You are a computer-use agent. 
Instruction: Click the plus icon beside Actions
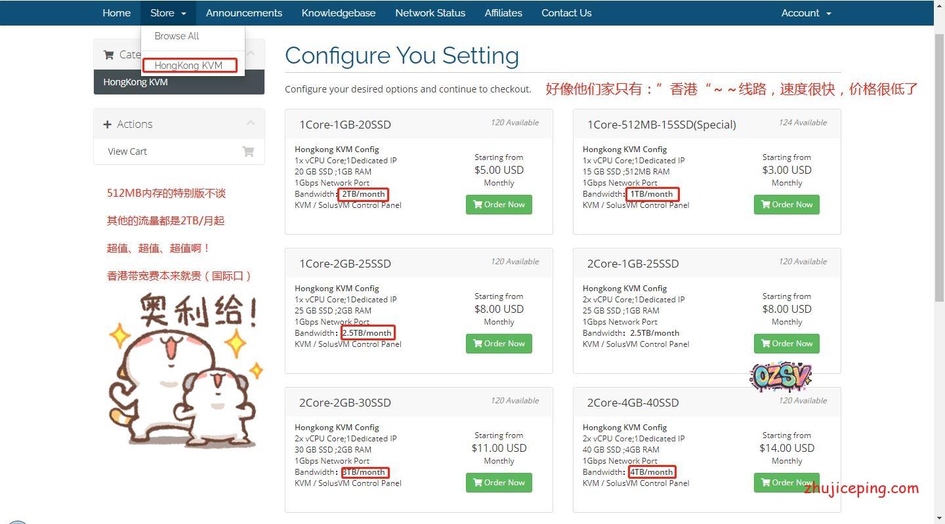click(108, 124)
